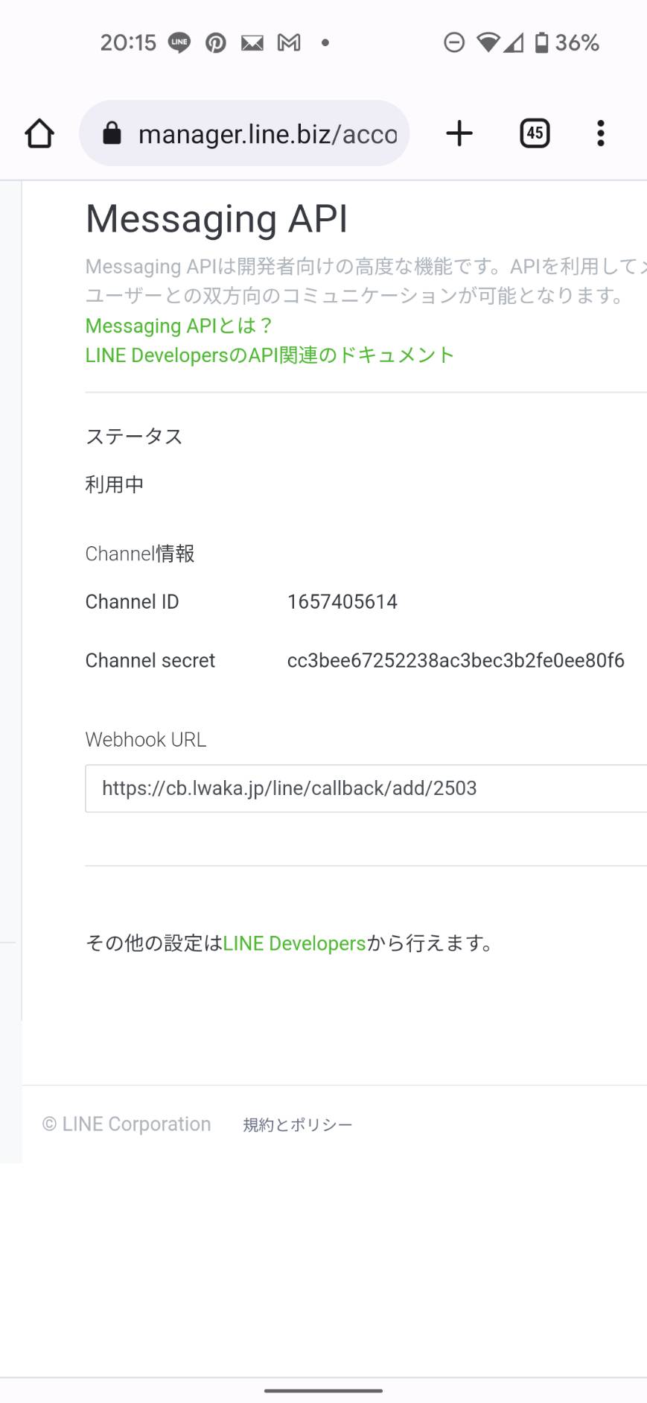Image resolution: width=647 pixels, height=1403 pixels.
Task: Tap the 20:15 clock in status bar
Action: click(x=128, y=43)
